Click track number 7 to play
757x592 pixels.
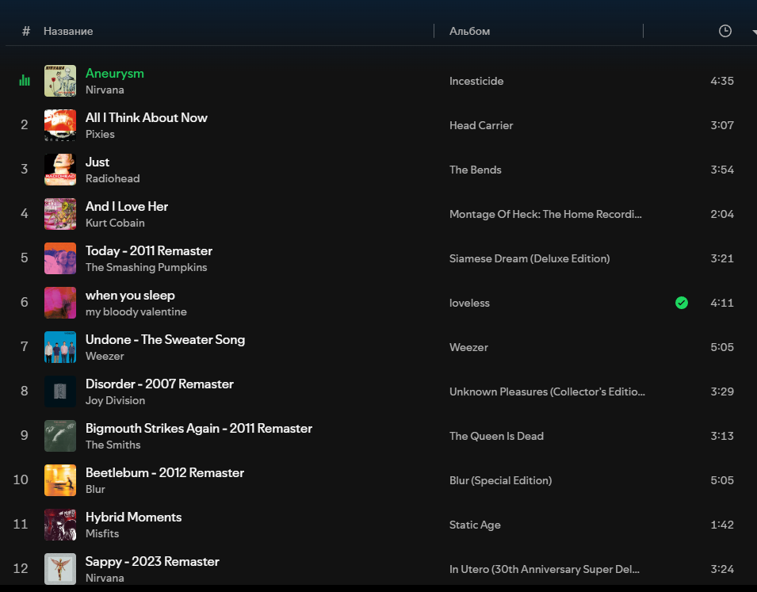(24, 347)
